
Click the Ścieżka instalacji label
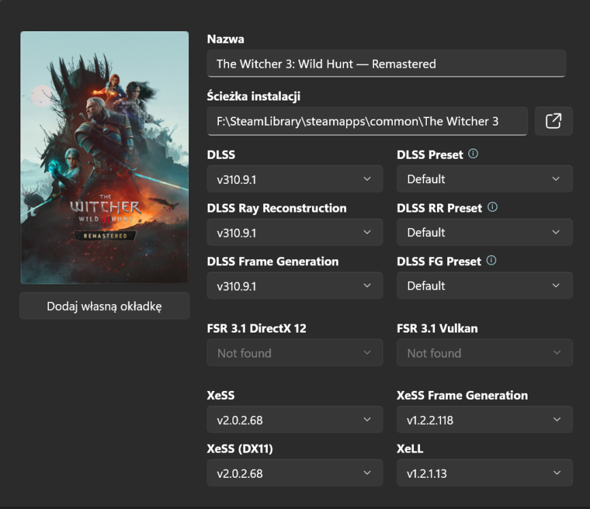254,96
